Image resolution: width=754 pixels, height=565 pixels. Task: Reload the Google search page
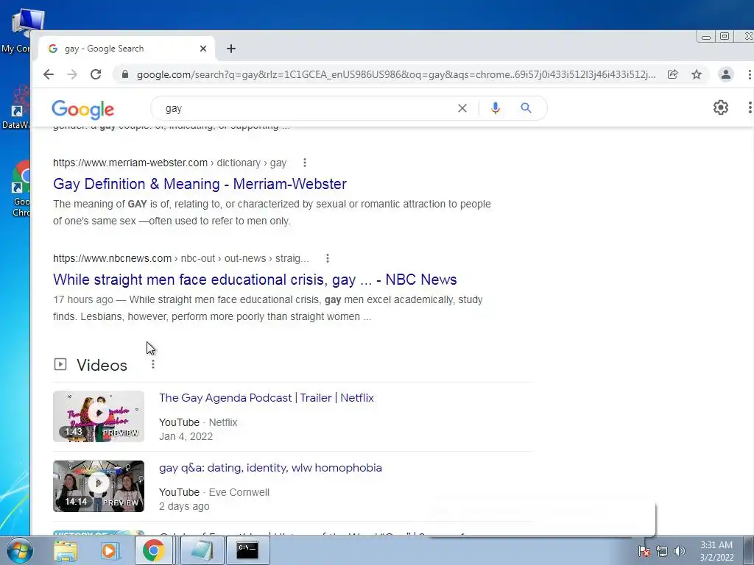96,74
